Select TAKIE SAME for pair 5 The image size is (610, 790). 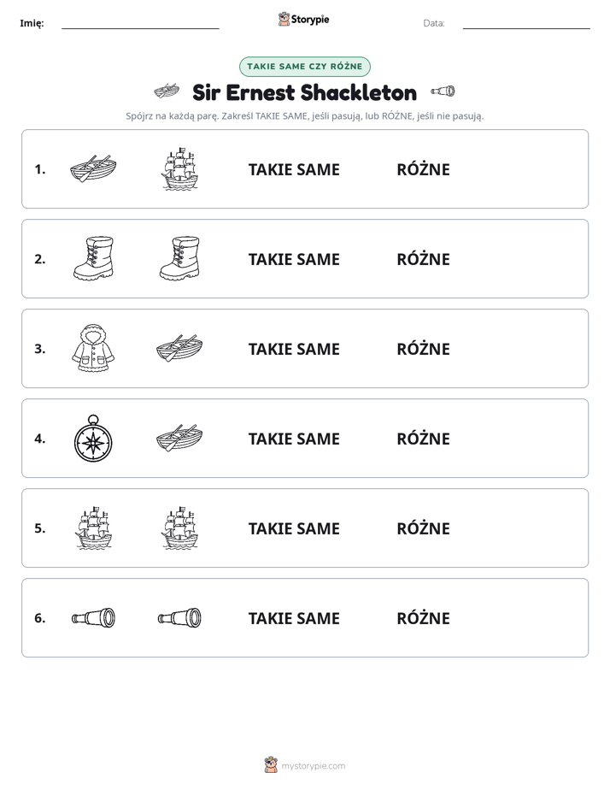294,528
